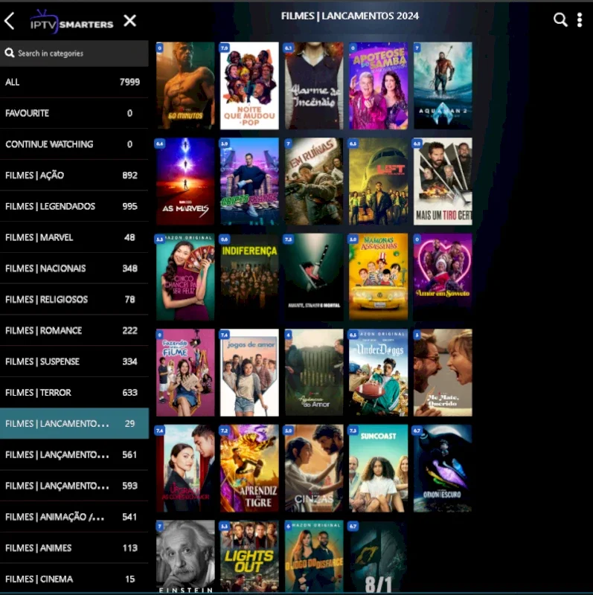
Task: Open Fazendo Meu Filme poster
Action: point(185,373)
